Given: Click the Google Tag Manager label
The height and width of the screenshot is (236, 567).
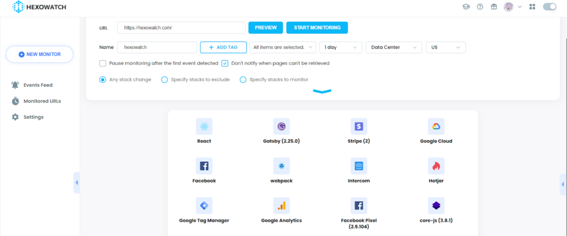Looking at the screenshot, I should 204,220.
